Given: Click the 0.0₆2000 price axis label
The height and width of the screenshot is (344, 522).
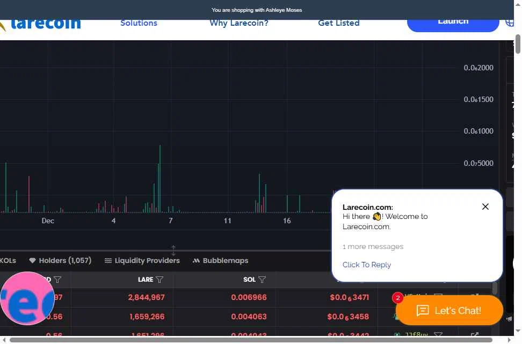Looking at the screenshot, I should (479, 68).
